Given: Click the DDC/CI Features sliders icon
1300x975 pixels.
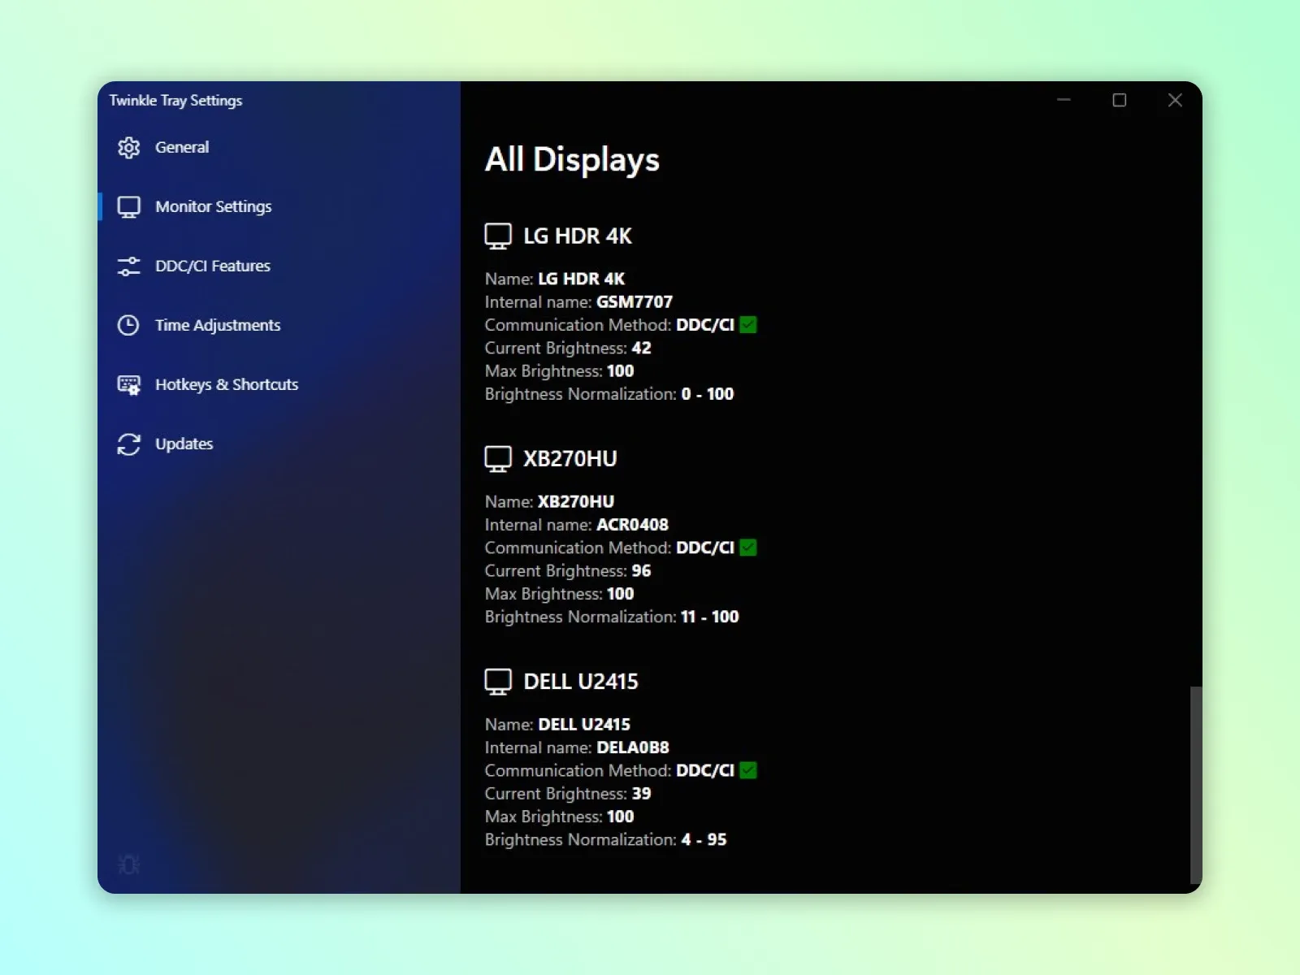Looking at the screenshot, I should pyautogui.click(x=128, y=266).
